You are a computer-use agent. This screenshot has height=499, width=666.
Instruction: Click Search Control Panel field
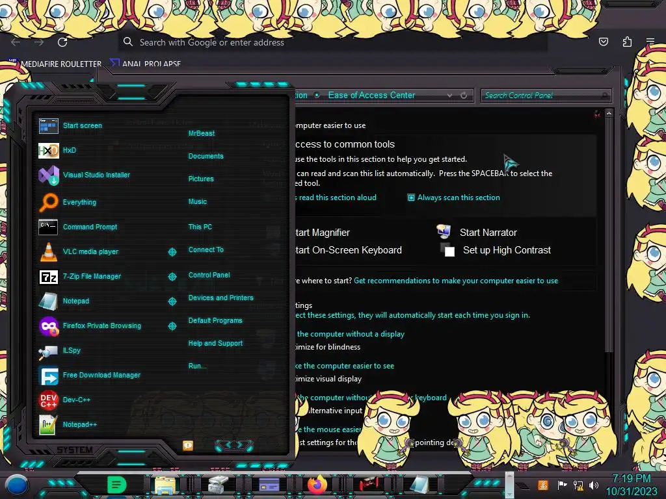pyautogui.click(x=546, y=96)
